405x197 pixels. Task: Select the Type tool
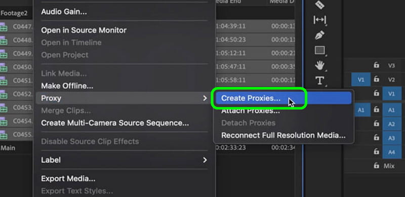320,81
